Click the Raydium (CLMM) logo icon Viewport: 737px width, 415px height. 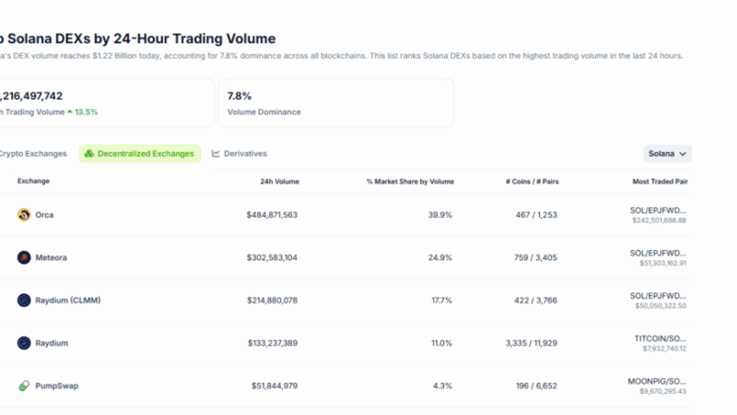(x=24, y=301)
